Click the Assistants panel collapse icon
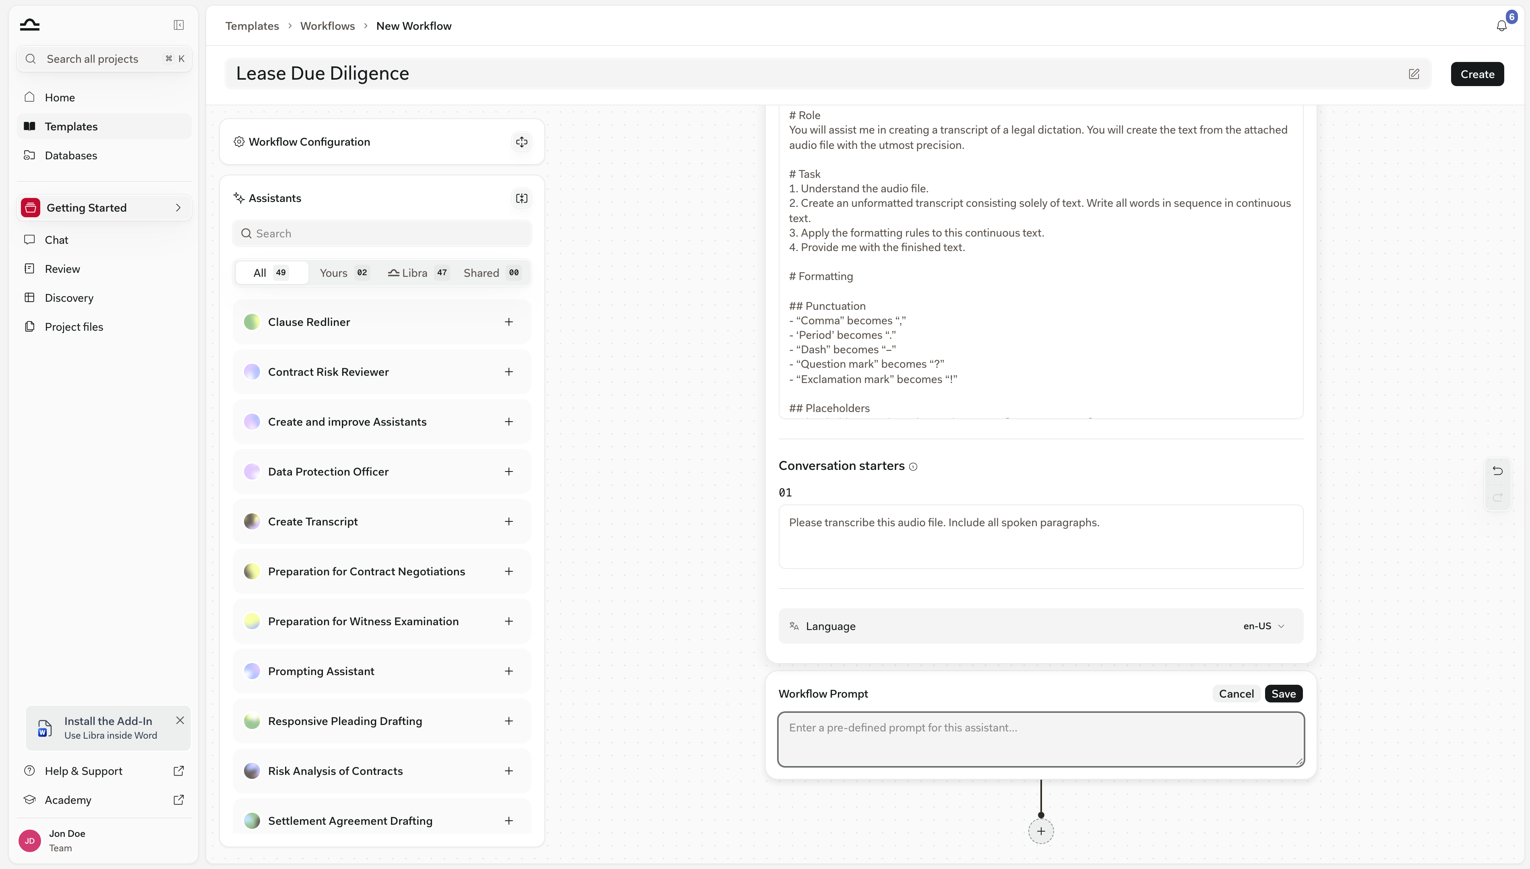Viewport: 1530px width, 869px height. [521, 198]
